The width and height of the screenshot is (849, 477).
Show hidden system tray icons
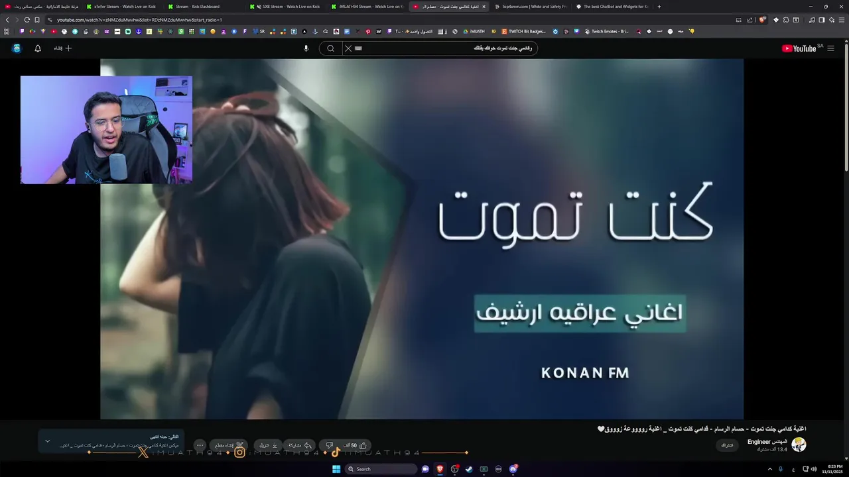coord(770,469)
